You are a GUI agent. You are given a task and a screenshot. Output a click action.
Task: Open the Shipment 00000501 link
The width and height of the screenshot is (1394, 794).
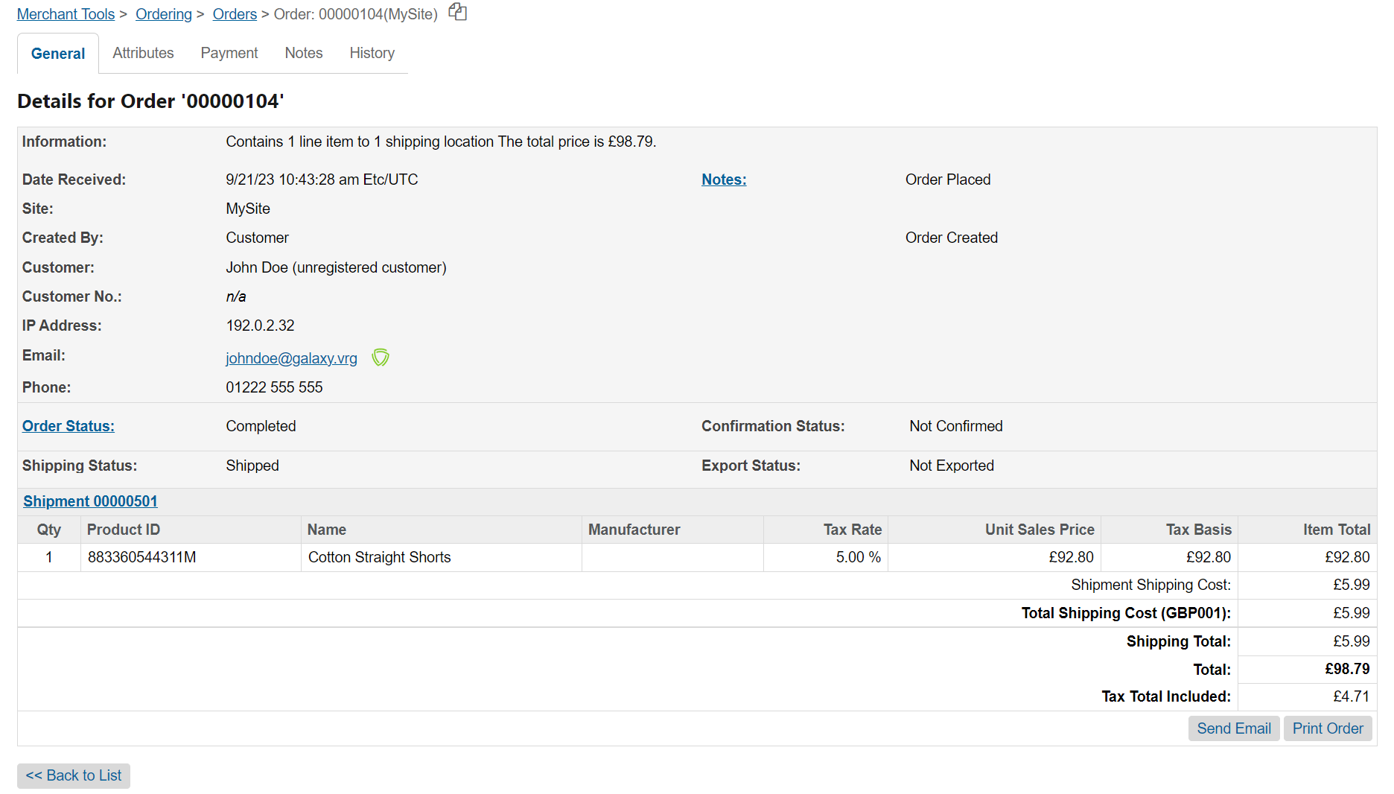(x=90, y=501)
